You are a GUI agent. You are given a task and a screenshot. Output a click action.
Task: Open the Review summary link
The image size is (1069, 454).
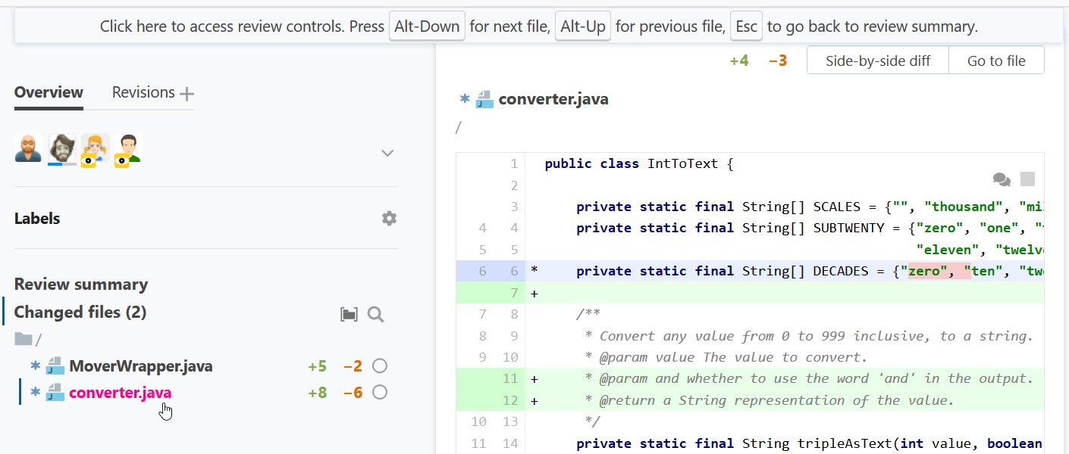(81, 285)
